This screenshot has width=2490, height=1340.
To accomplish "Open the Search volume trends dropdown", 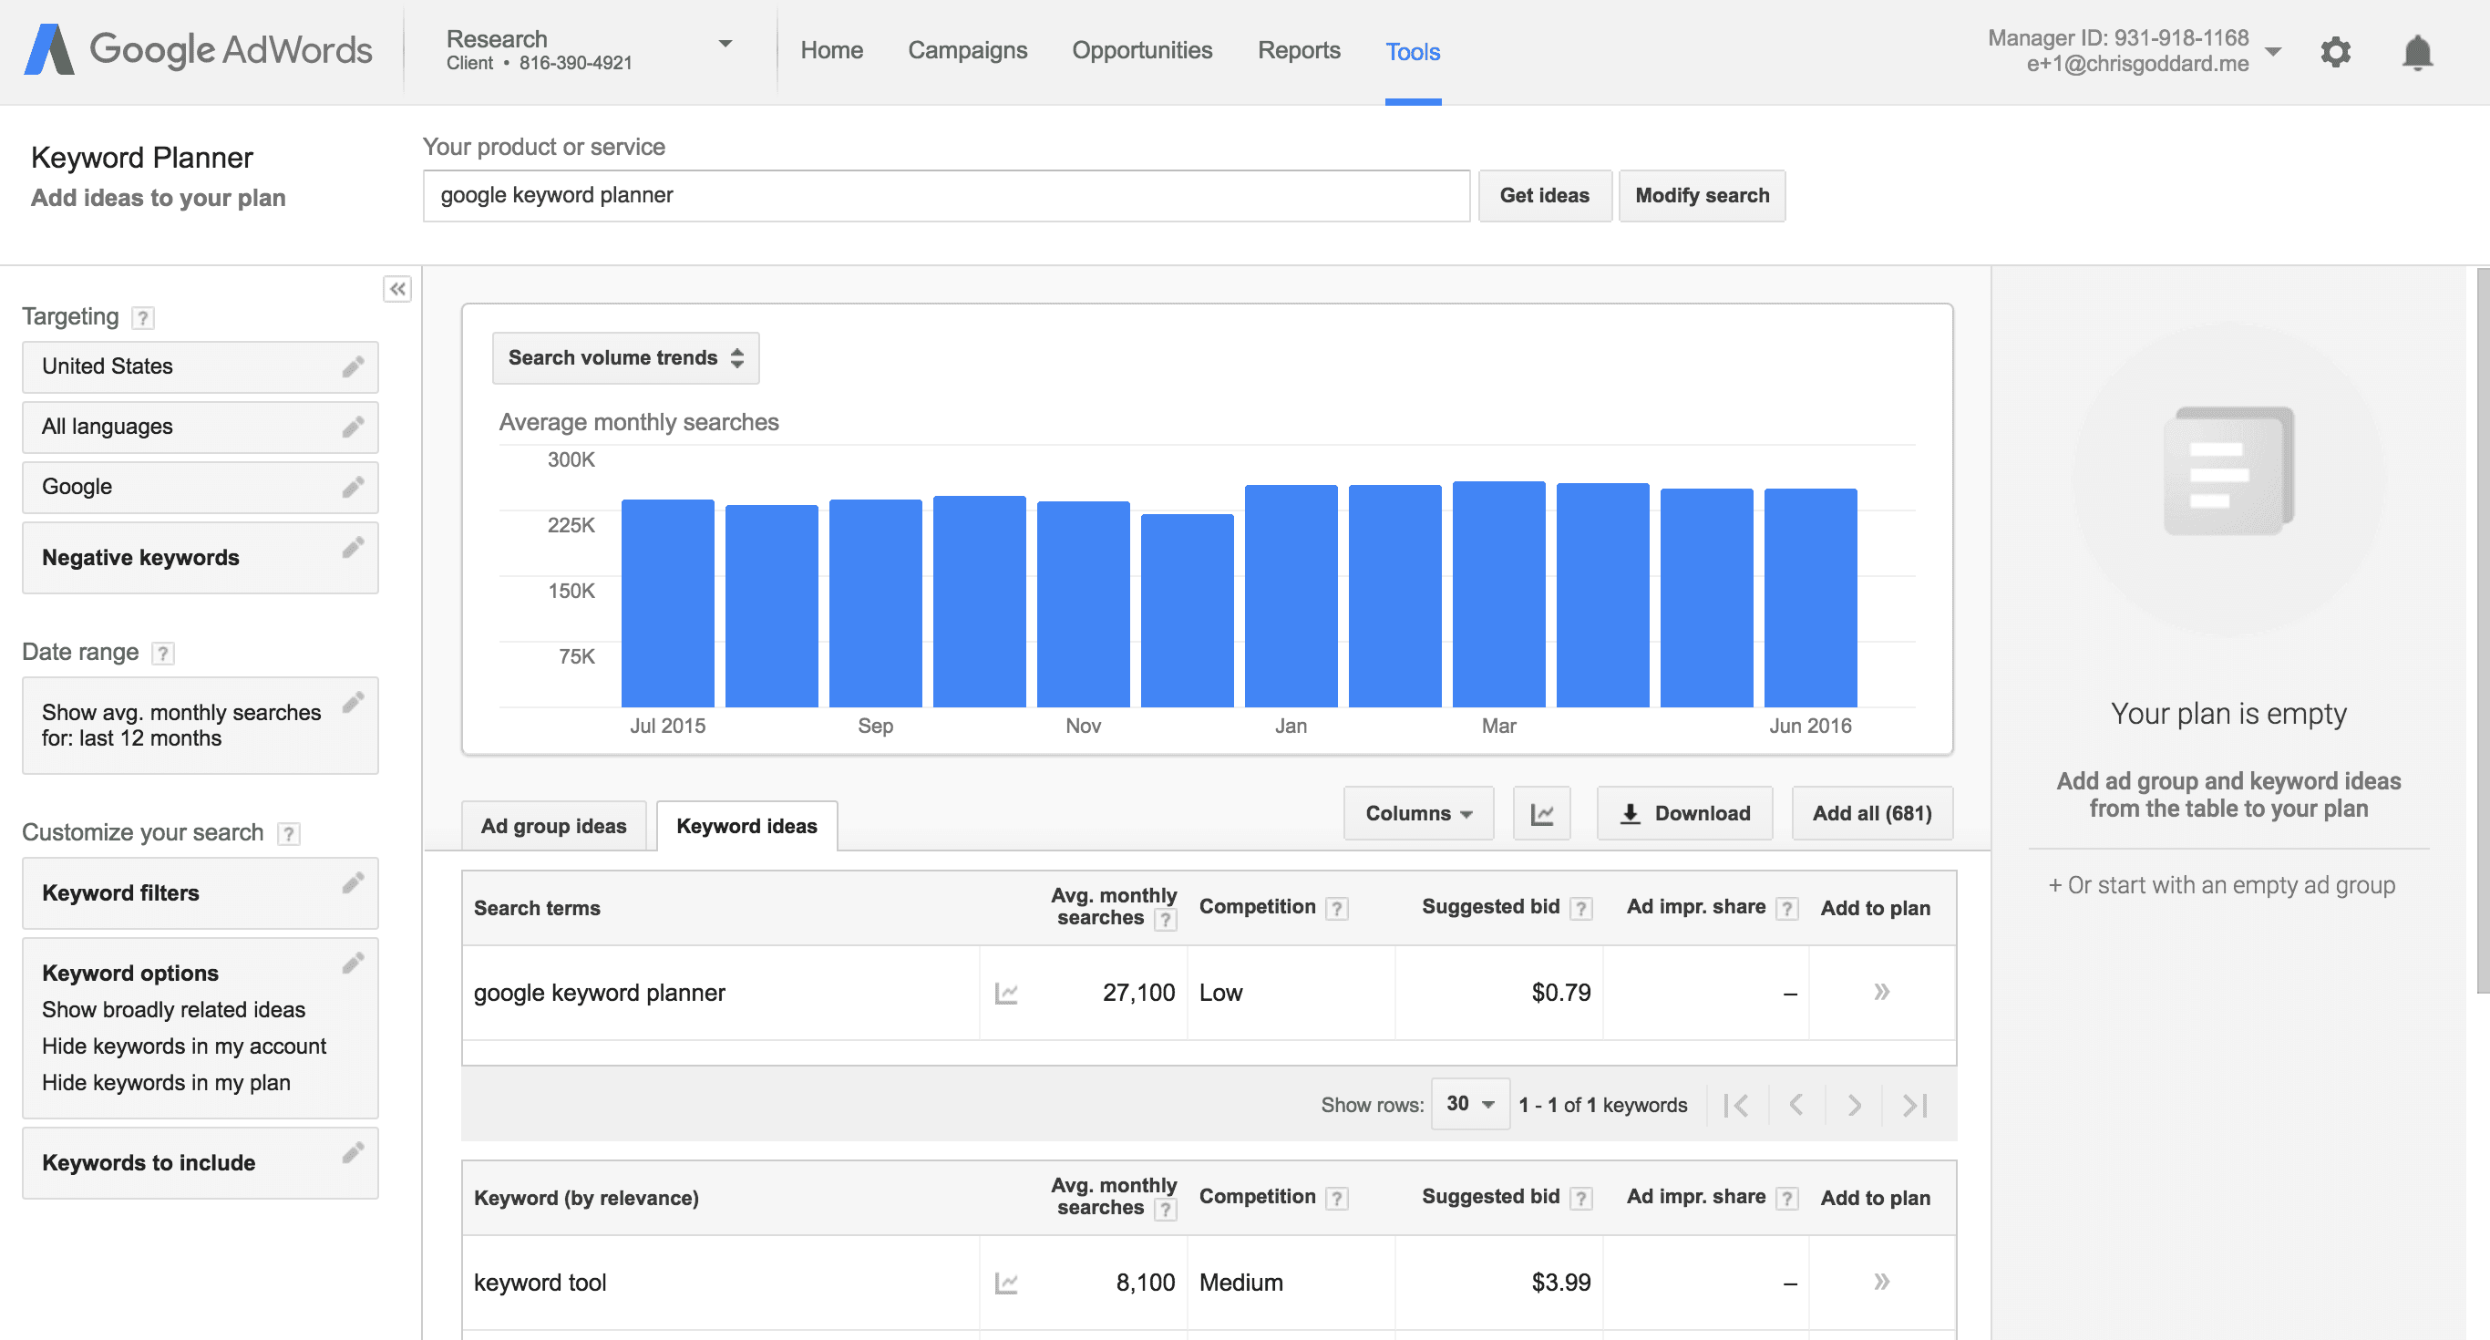I will tap(623, 356).
